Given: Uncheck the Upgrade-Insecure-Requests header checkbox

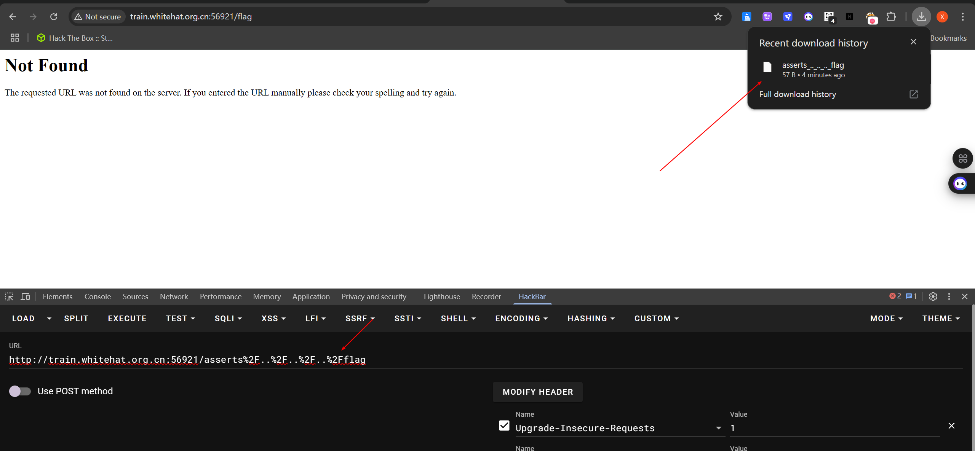Looking at the screenshot, I should [x=504, y=426].
